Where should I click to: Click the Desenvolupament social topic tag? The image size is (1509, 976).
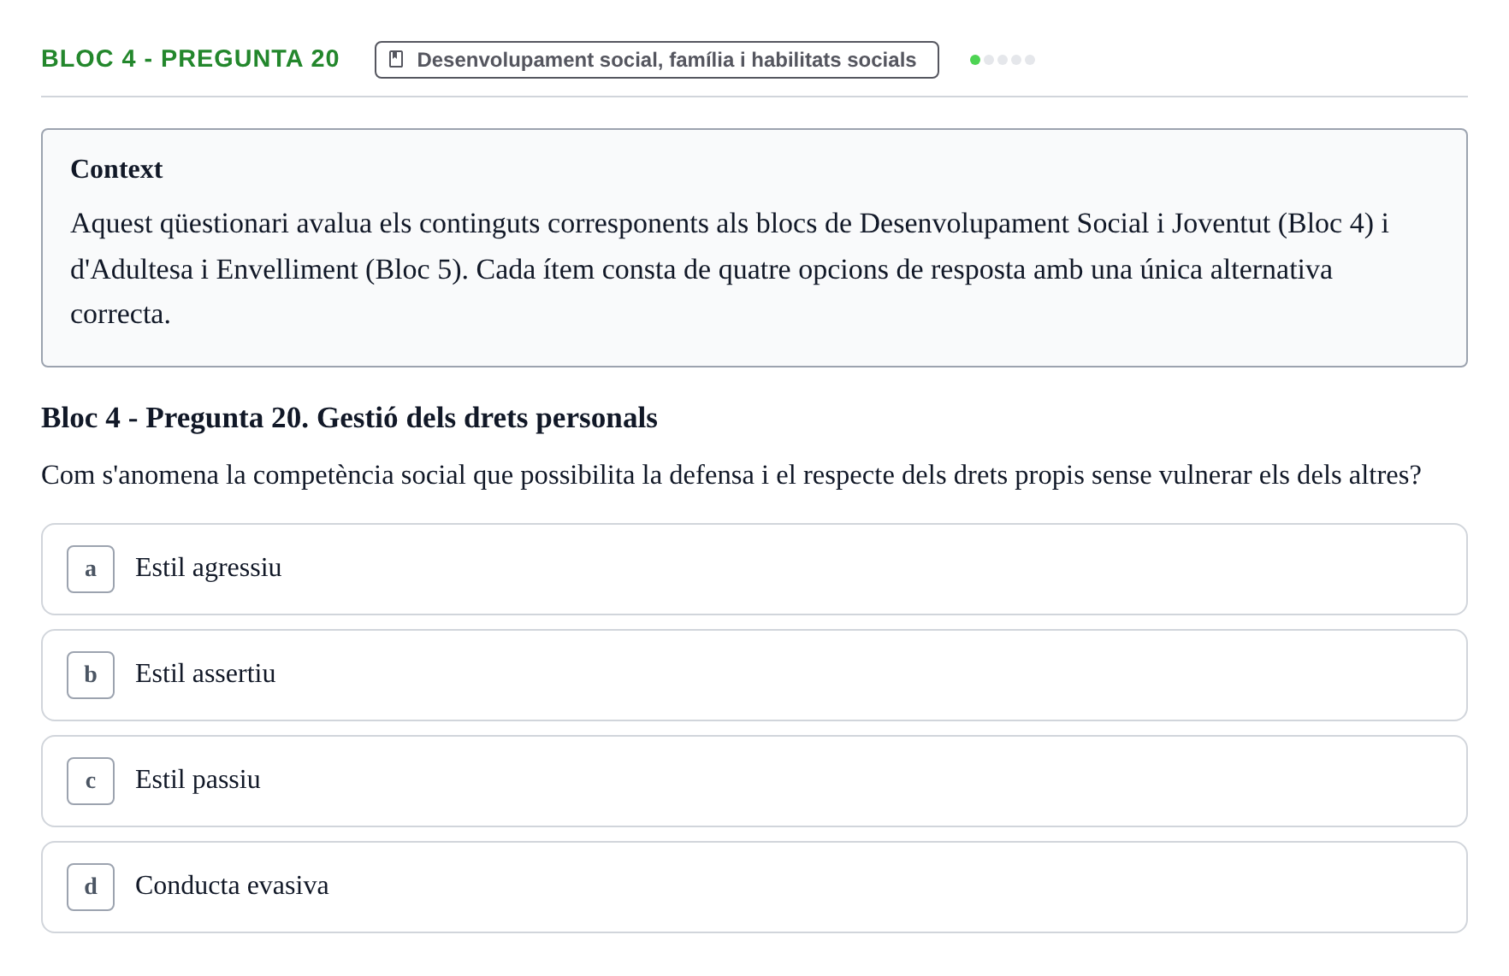point(656,60)
